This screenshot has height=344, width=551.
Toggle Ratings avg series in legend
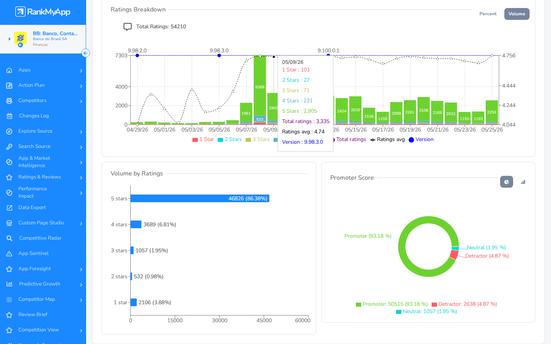(x=387, y=140)
